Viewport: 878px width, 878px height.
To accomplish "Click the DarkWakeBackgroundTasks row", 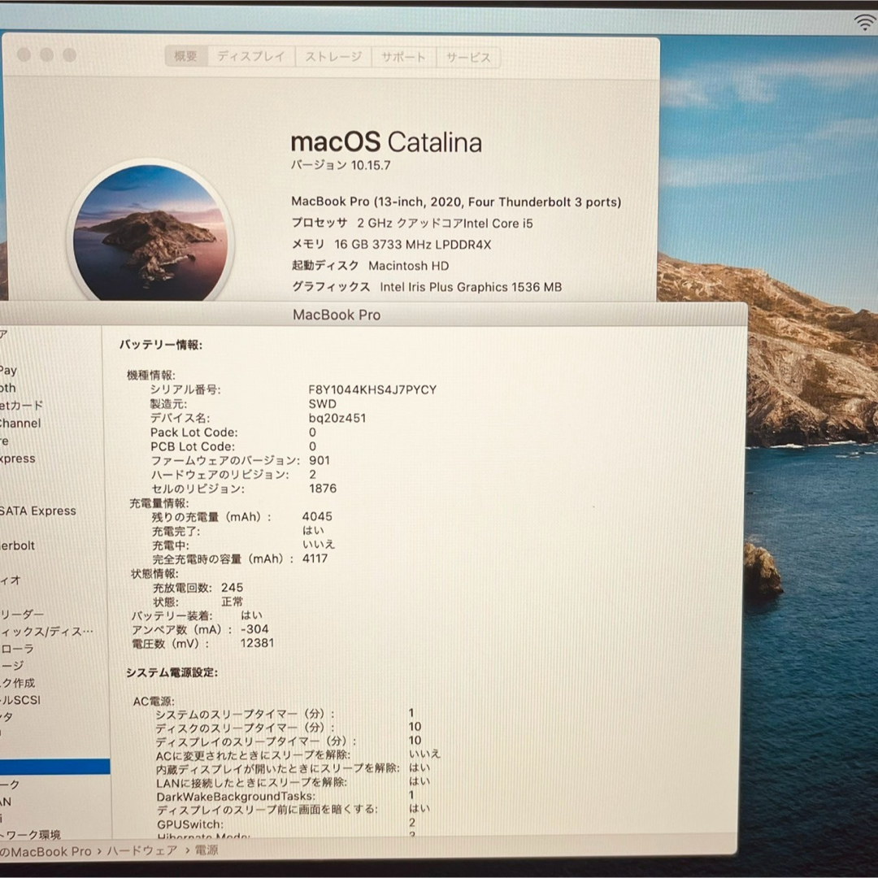I will pyautogui.click(x=285, y=796).
